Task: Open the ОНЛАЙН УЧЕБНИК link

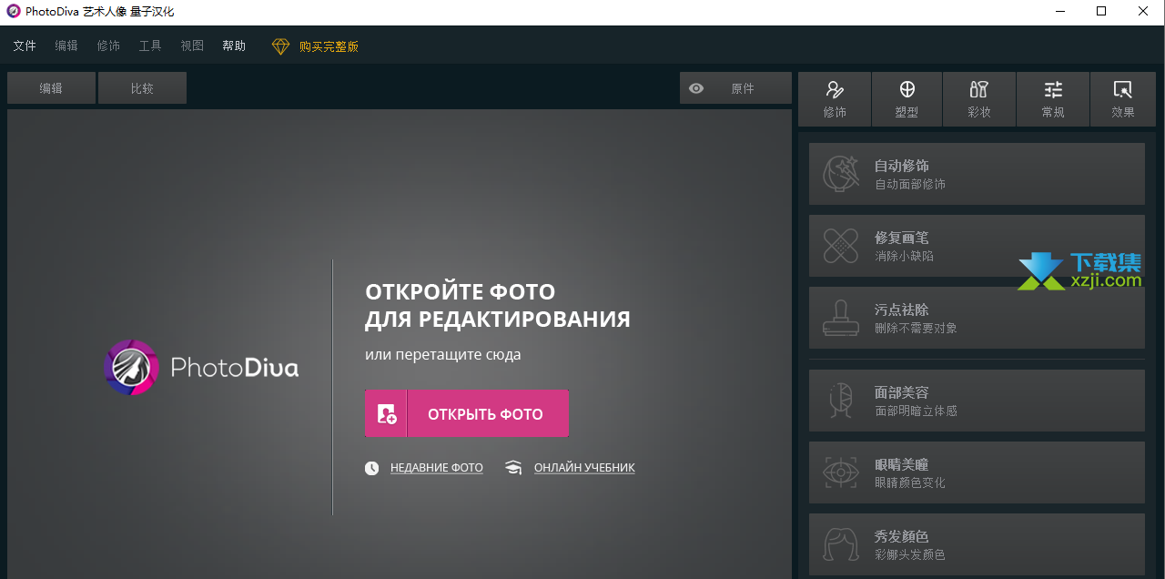Action: point(584,468)
